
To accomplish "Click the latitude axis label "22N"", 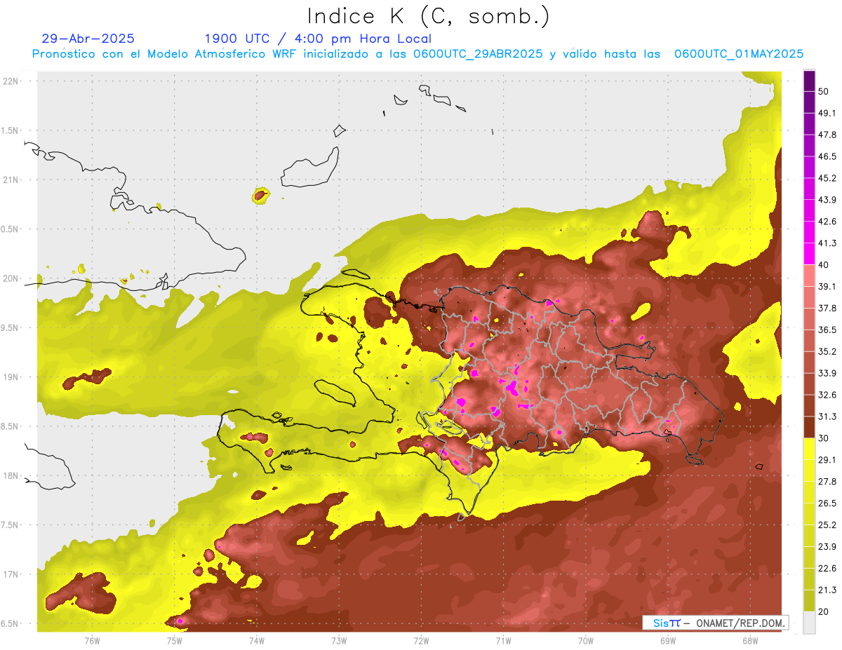I will pos(12,81).
